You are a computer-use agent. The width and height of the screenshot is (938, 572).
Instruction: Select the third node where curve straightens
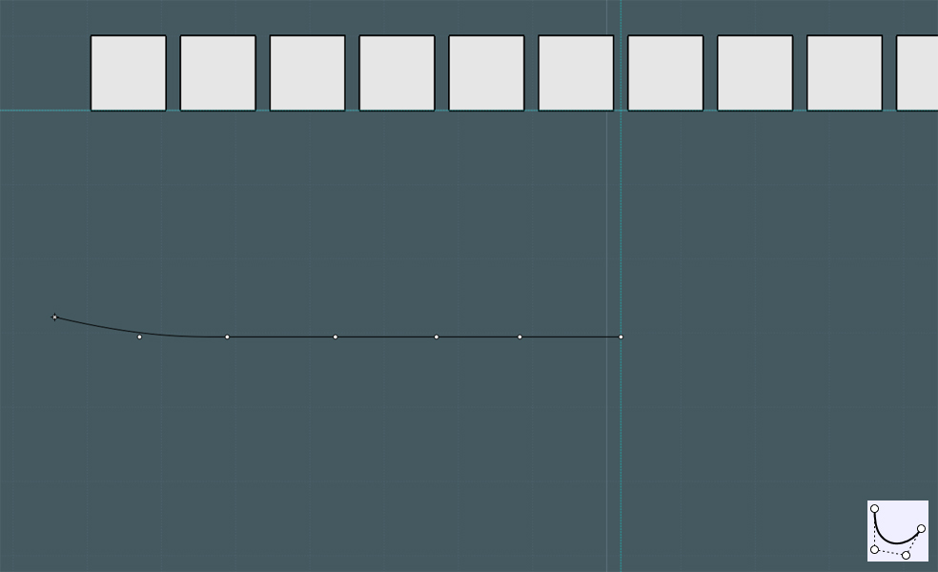point(227,337)
